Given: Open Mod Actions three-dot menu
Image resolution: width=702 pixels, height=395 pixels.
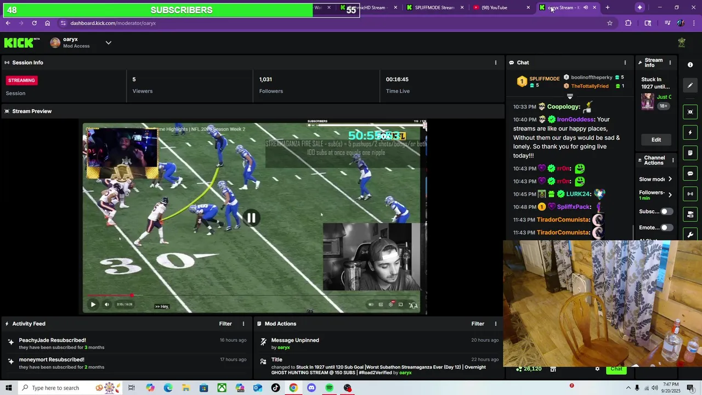Looking at the screenshot, I should point(496,324).
